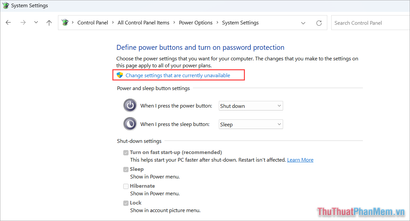This screenshot has height=221, width=410.
Task: Toggle the Lock checkbox
Action: click(x=126, y=203)
